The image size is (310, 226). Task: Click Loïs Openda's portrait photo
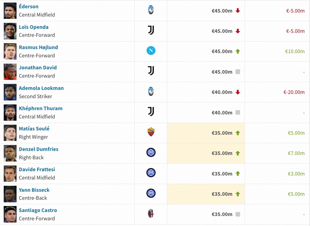(10, 31)
